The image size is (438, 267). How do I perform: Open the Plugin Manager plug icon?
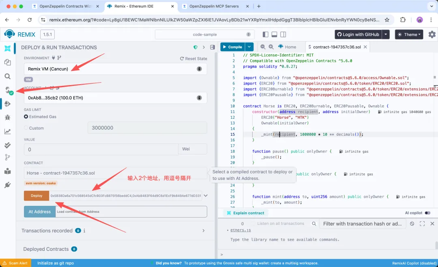(8, 185)
